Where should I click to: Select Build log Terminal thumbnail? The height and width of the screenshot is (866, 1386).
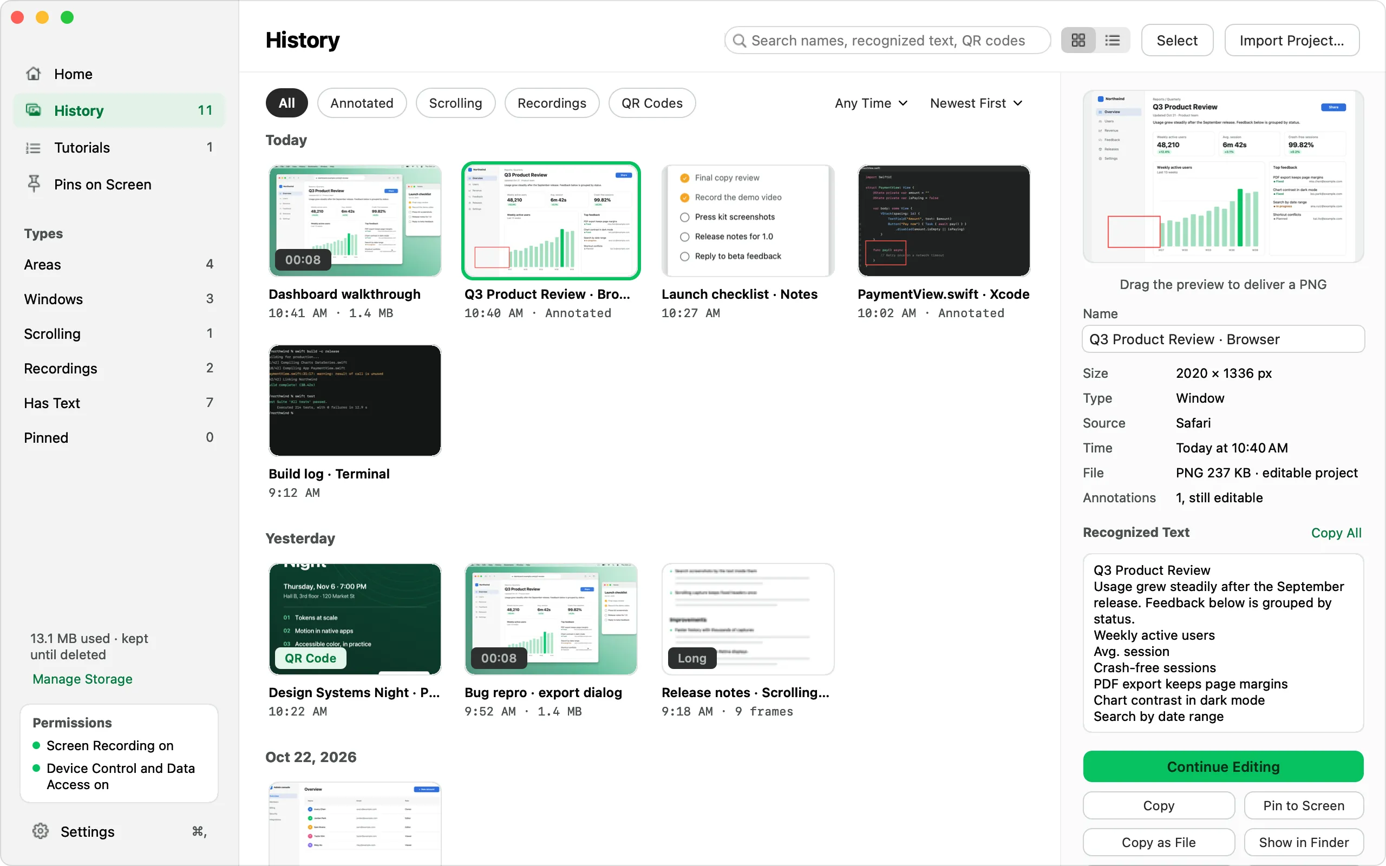tap(355, 401)
